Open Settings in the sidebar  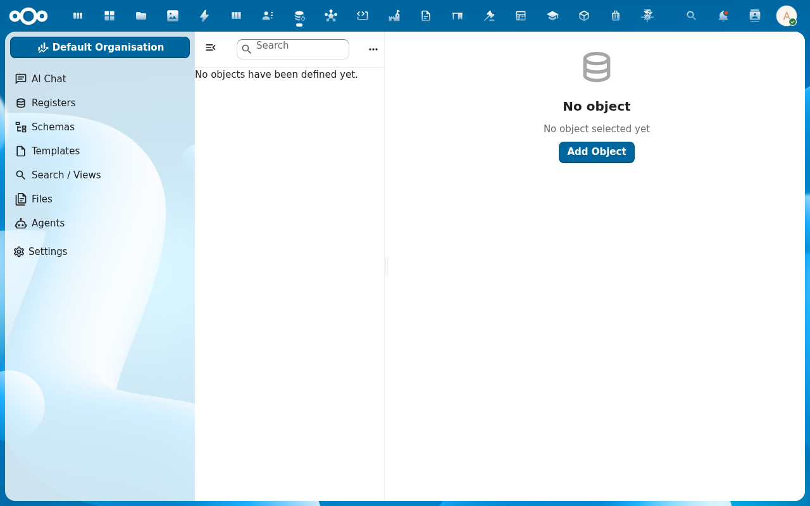click(100, 252)
